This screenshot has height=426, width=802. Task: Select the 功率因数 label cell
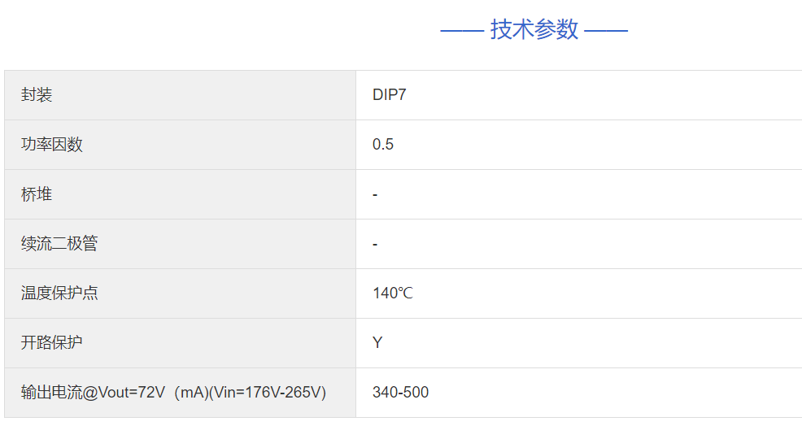click(x=52, y=145)
